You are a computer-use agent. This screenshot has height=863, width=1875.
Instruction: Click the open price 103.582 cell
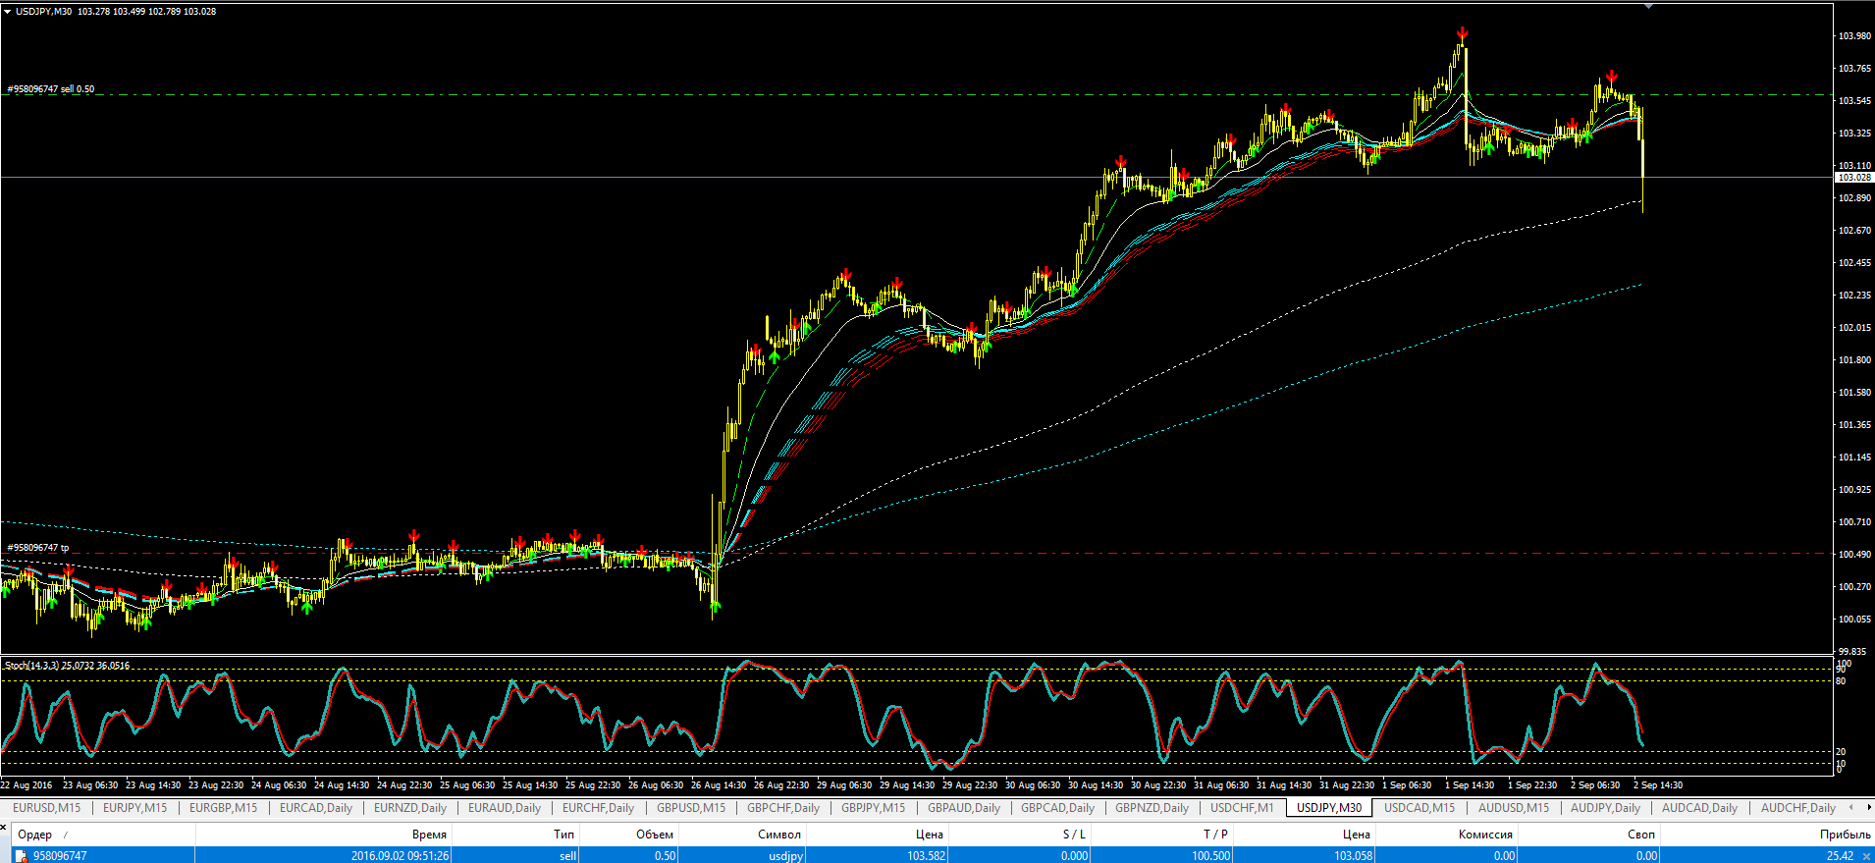tap(927, 856)
